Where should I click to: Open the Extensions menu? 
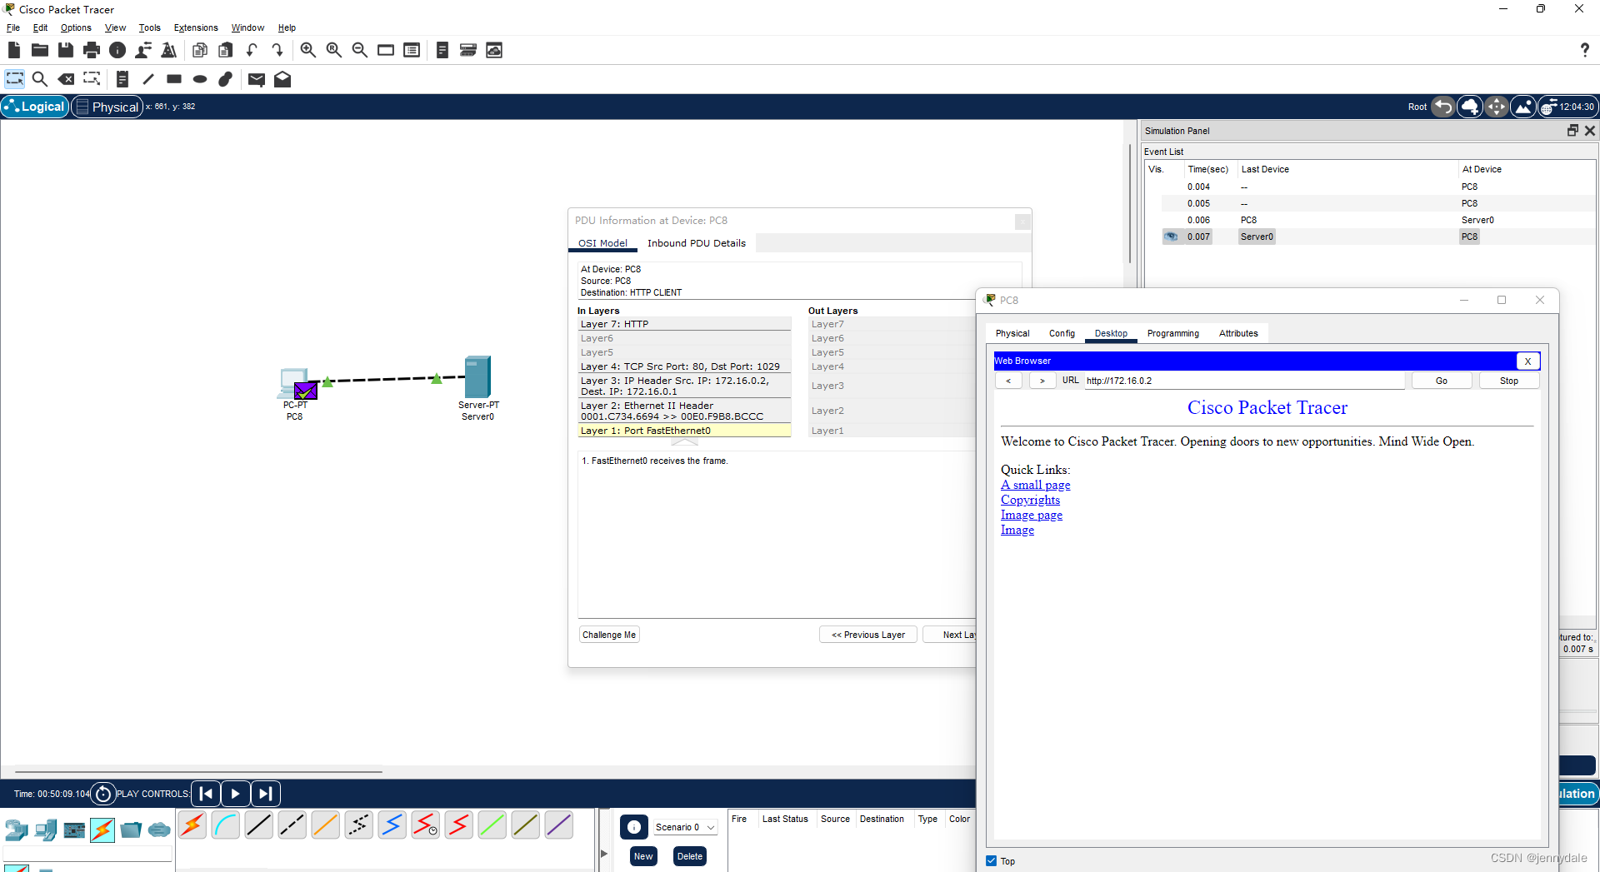coord(196,27)
